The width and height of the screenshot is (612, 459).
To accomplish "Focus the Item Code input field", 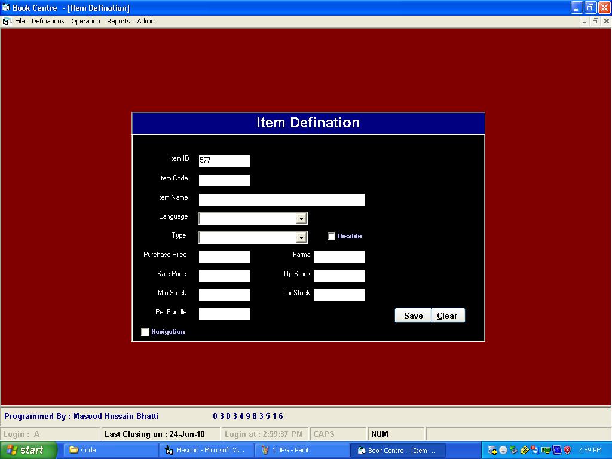I will [224, 180].
